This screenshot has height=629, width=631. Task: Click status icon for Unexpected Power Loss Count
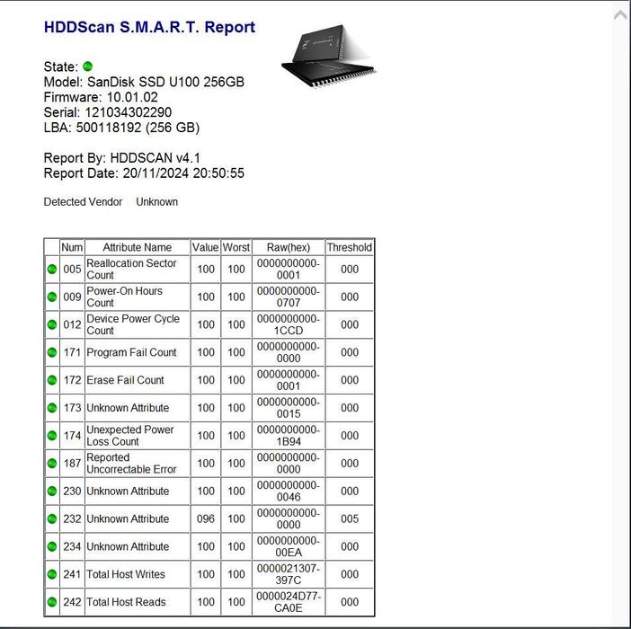[52, 436]
